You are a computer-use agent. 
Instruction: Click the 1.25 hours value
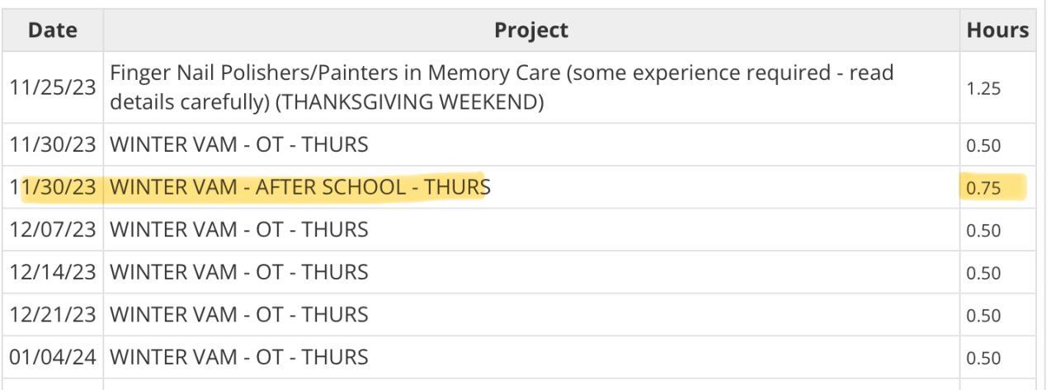click(984, 88)
